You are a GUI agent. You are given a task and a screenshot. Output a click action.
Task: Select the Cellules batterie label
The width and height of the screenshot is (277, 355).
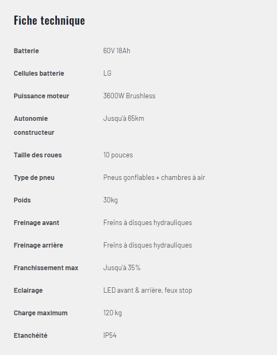point(39,74)
